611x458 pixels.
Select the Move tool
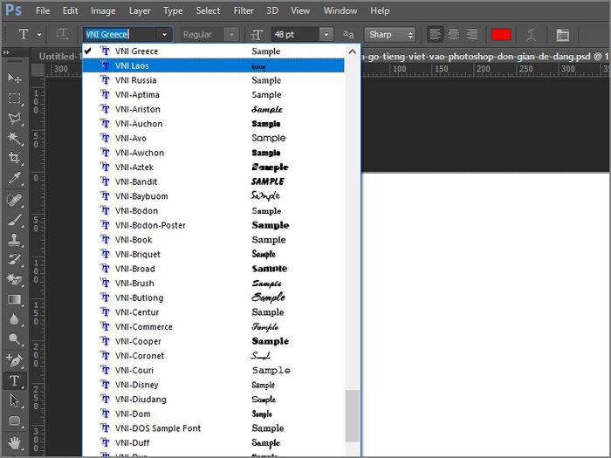click(15, 79)
